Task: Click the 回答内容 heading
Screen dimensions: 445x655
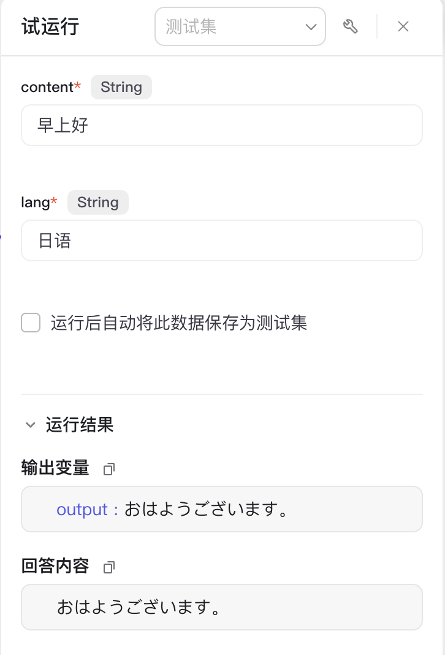Action: (x=55, y=566)
